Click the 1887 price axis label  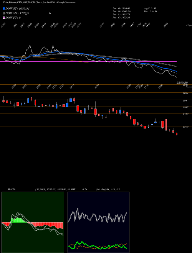tap(185, 107)
